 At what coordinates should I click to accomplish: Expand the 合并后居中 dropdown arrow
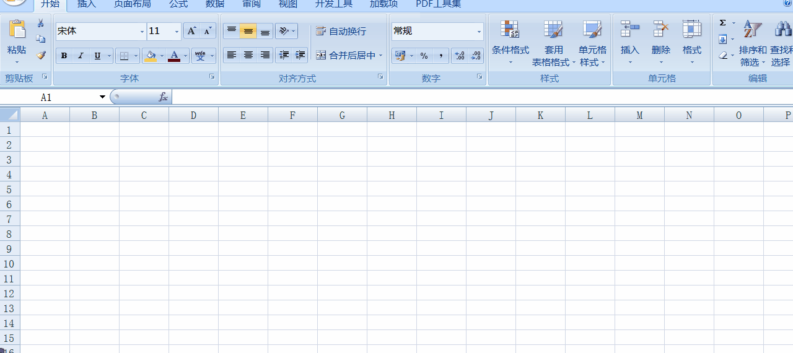380,56
